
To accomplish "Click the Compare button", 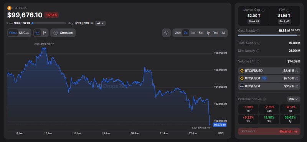I will coord(63,33).
